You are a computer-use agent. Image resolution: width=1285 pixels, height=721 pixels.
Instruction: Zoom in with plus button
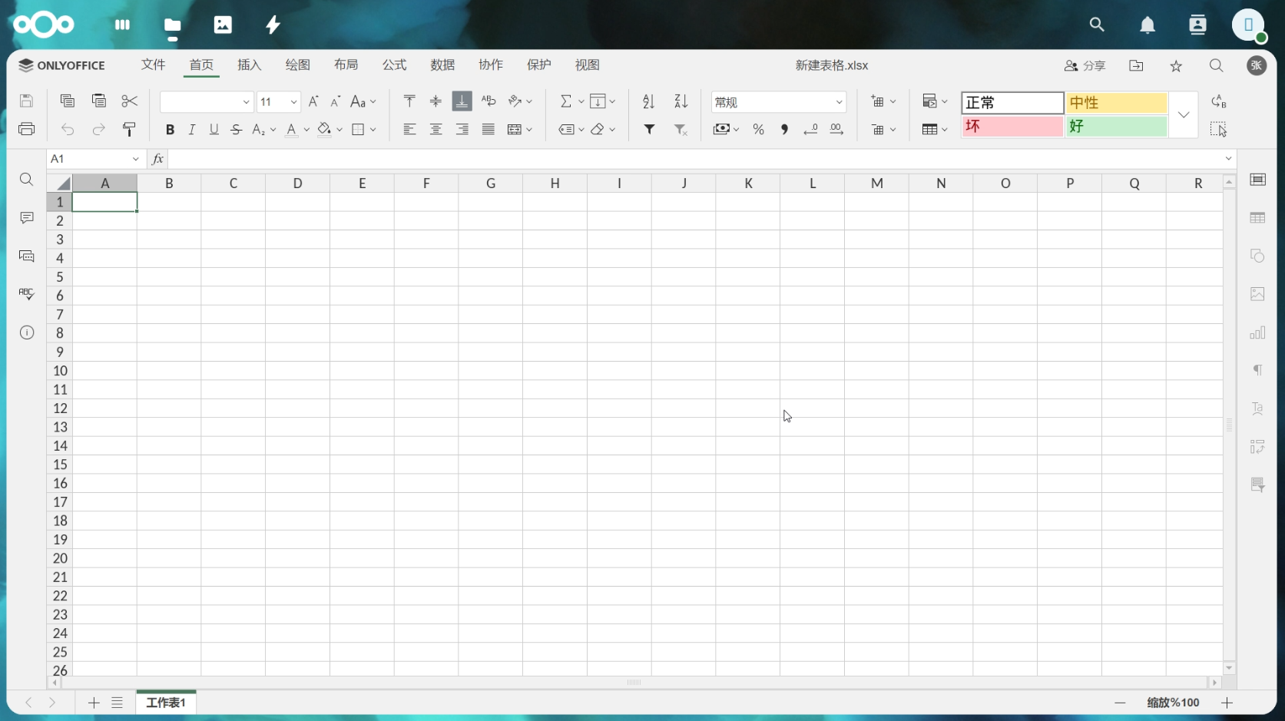[x=1227, y=703]
